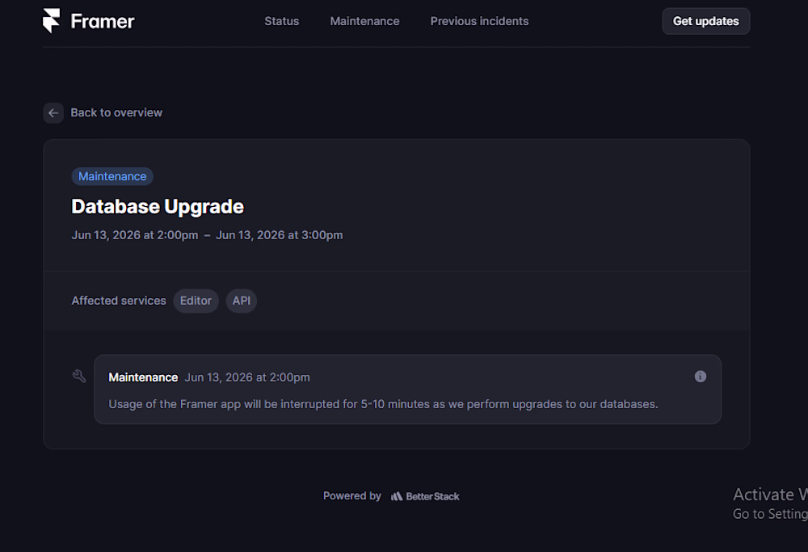808x552 pixels.
Task: Select the Database Upgrade heading
Action: 158,207
